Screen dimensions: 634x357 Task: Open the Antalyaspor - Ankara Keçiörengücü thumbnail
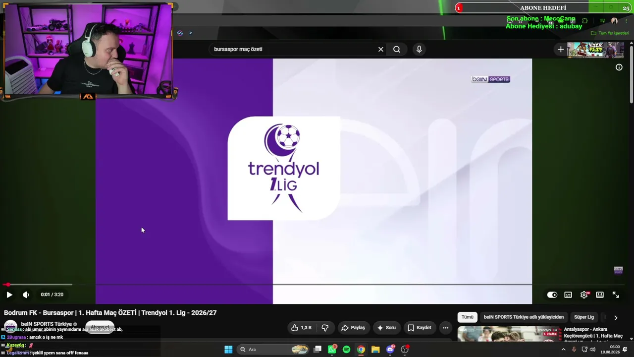click(x=509, y=334)
